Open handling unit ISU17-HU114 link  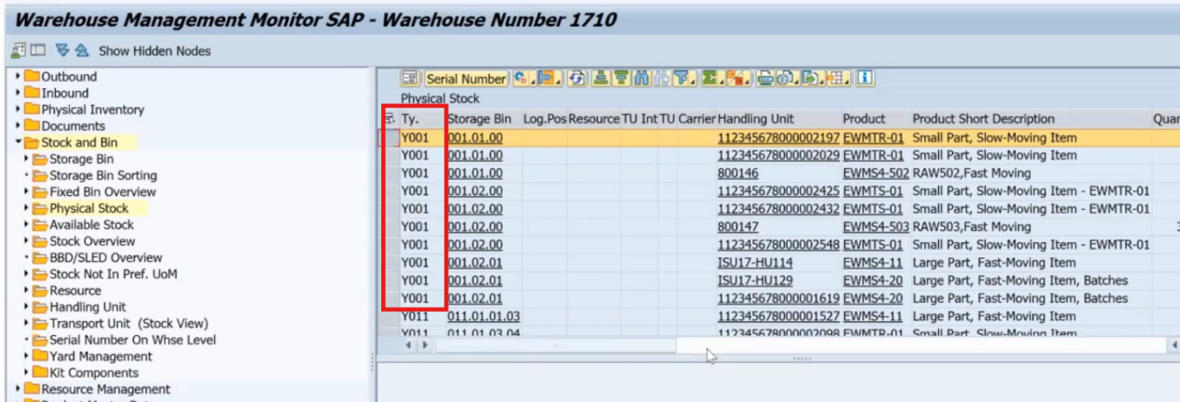(x=755, y=263)
